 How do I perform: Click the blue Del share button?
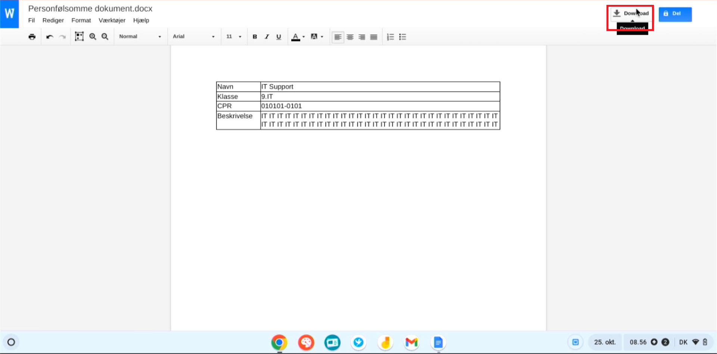point(675,14)
